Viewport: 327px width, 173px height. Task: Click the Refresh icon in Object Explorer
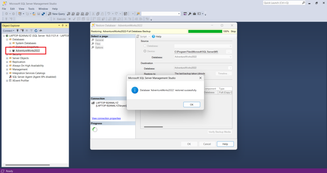(36, 31)
